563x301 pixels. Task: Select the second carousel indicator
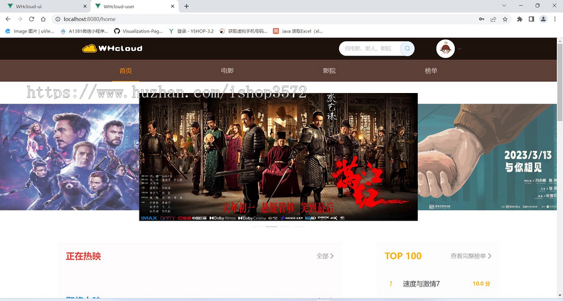point(271,227)
